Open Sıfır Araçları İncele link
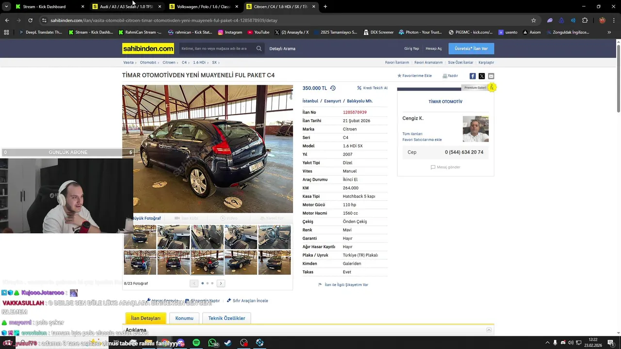This screenshot has width=621, height=349. pyautogui.click(x=247, y=301)
